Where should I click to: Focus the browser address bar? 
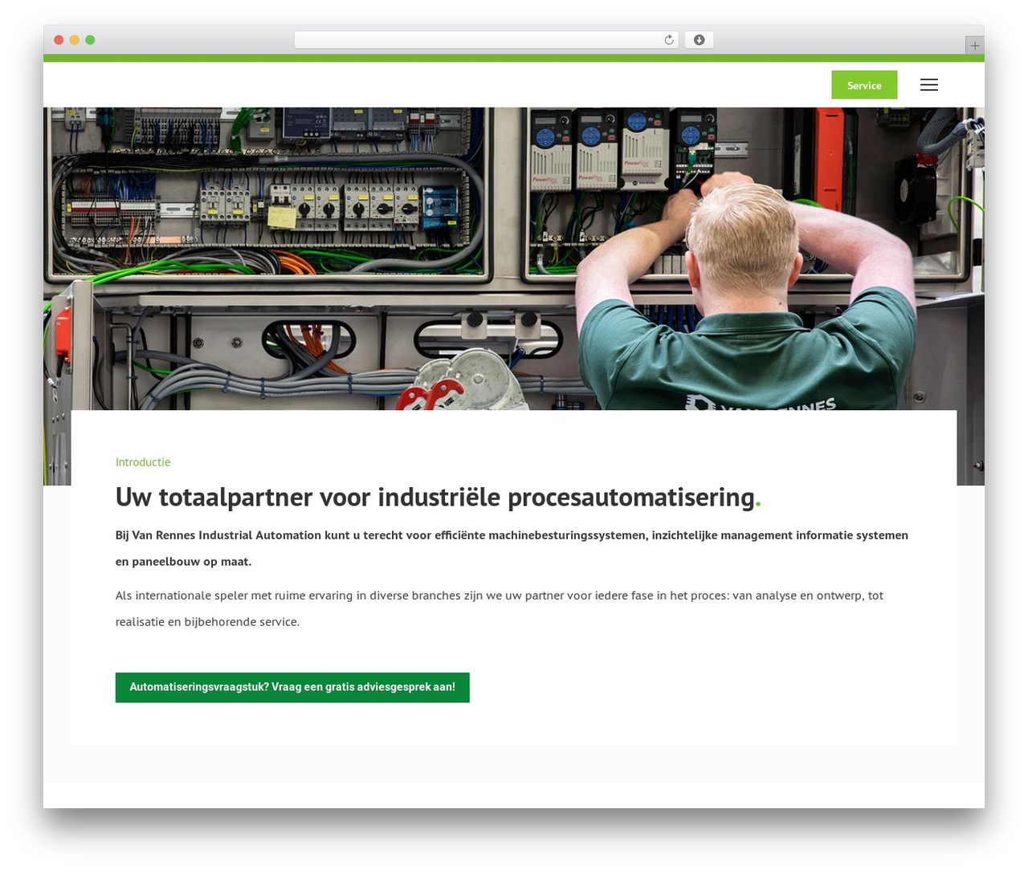tap(486, 40)
